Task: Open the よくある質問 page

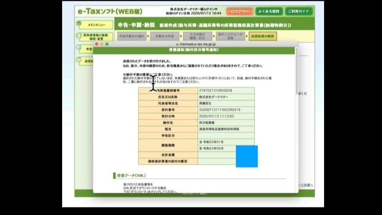Action: pos(269,11)
